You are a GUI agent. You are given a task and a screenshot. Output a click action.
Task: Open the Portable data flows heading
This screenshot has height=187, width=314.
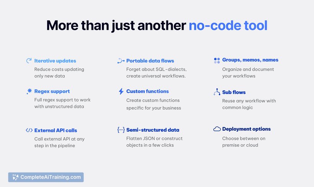pos(150,61)
